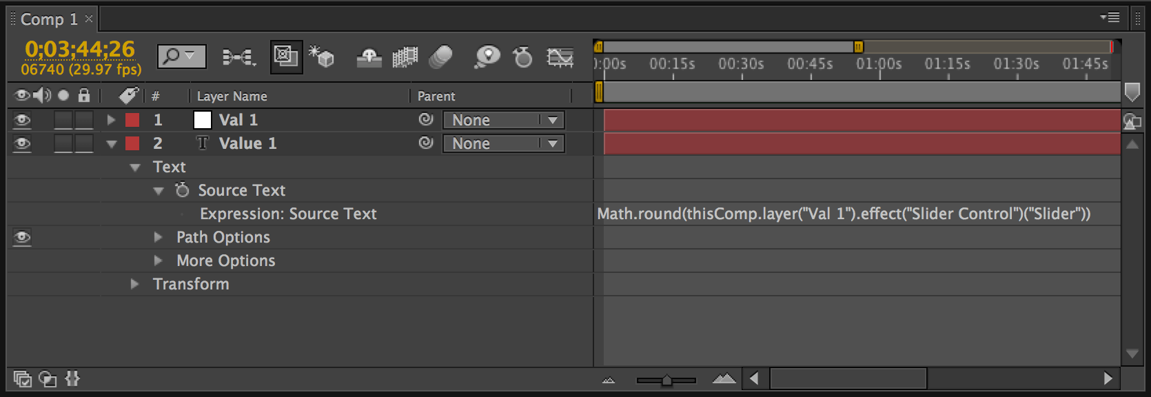This screenshot has height=397, width=1151.
Task: Select the Val 1 layer name
Action: (238, 120)
